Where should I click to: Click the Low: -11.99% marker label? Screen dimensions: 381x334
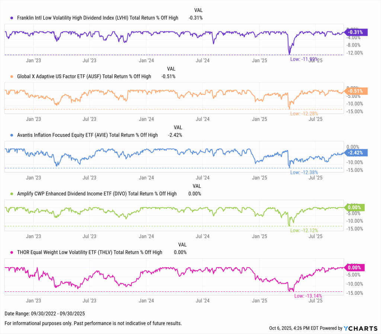tap(304, 59)
